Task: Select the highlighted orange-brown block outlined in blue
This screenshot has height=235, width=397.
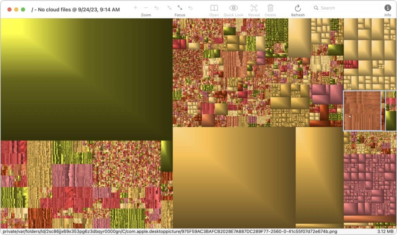Action: point(362,111)
